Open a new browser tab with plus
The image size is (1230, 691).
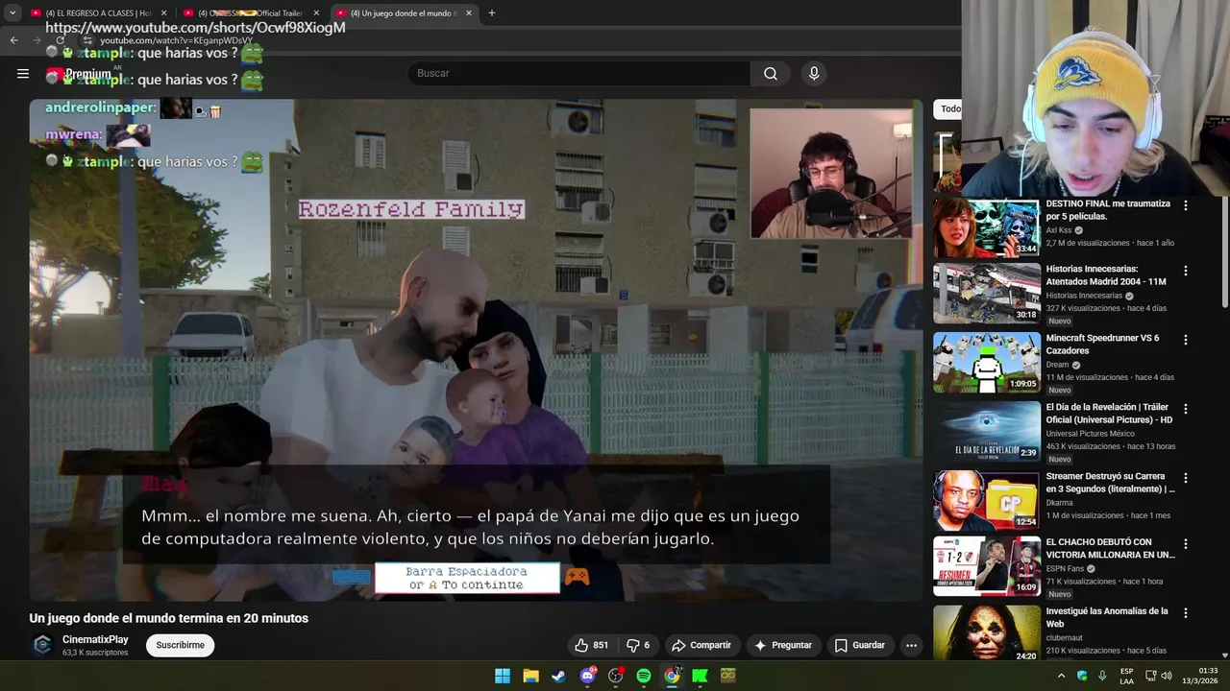point(491,13)
